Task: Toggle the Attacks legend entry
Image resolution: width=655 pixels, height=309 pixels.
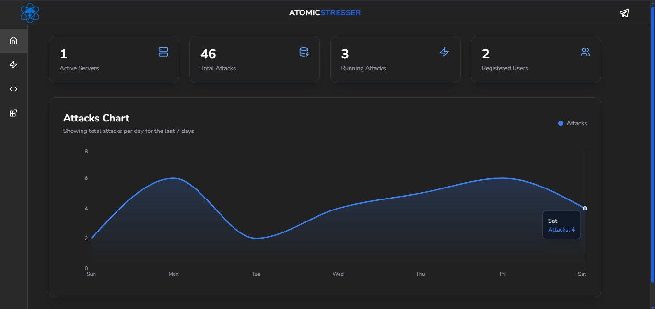Action: (x=573, y=123)
